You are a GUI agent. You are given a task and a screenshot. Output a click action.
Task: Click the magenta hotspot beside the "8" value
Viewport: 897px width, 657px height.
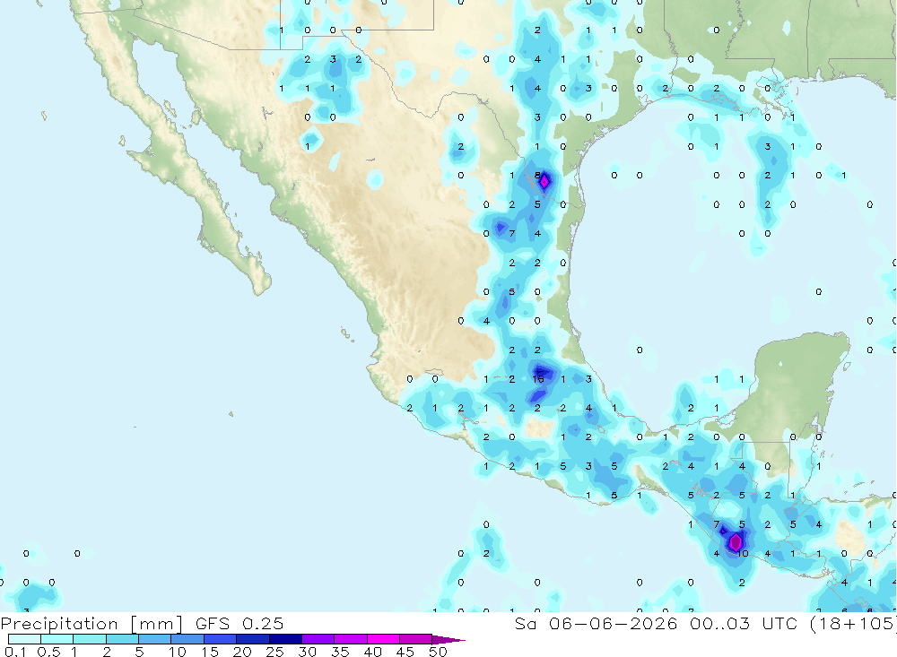click(544, 182)
